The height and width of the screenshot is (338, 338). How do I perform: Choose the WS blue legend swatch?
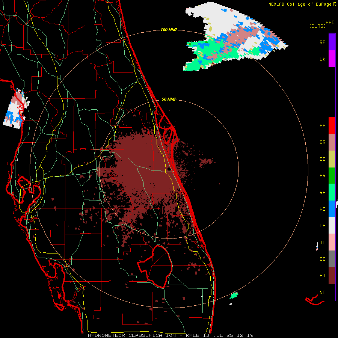tap(332, 209)
